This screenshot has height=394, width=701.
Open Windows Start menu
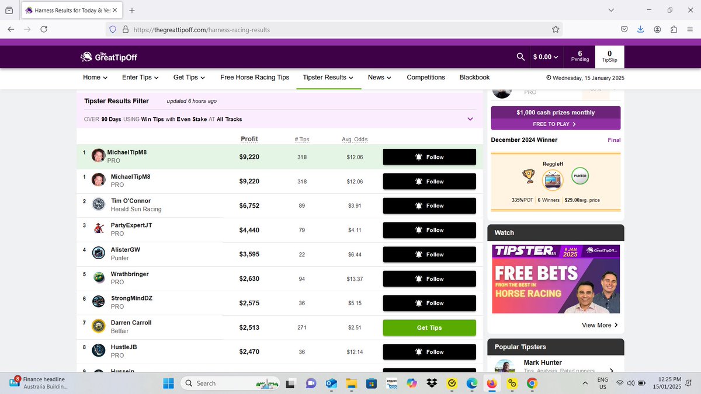click(x=168, y=383)
